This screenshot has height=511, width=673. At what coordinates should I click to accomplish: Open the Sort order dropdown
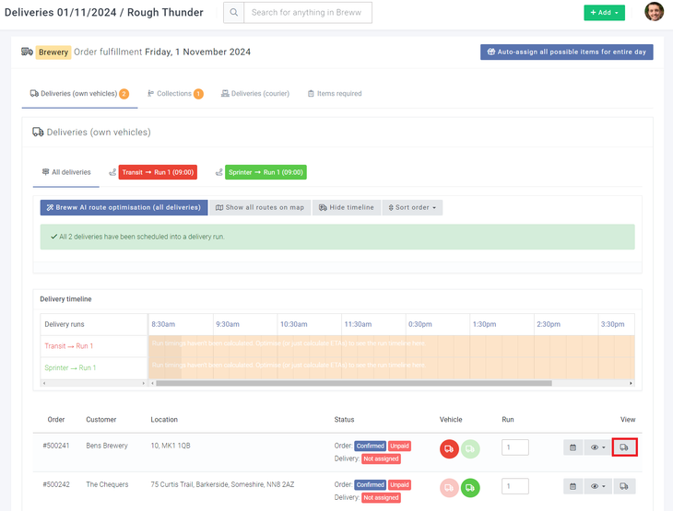pyautogui.click(x=412, y=207)
